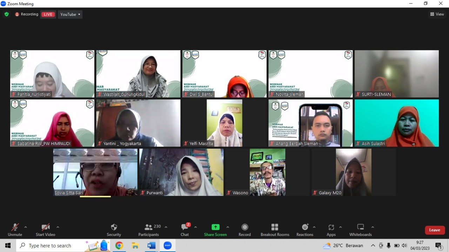The image size is (449, 252).
Task: Select Yantini _ Yogyakarta video tile
Action: [138, 123]
